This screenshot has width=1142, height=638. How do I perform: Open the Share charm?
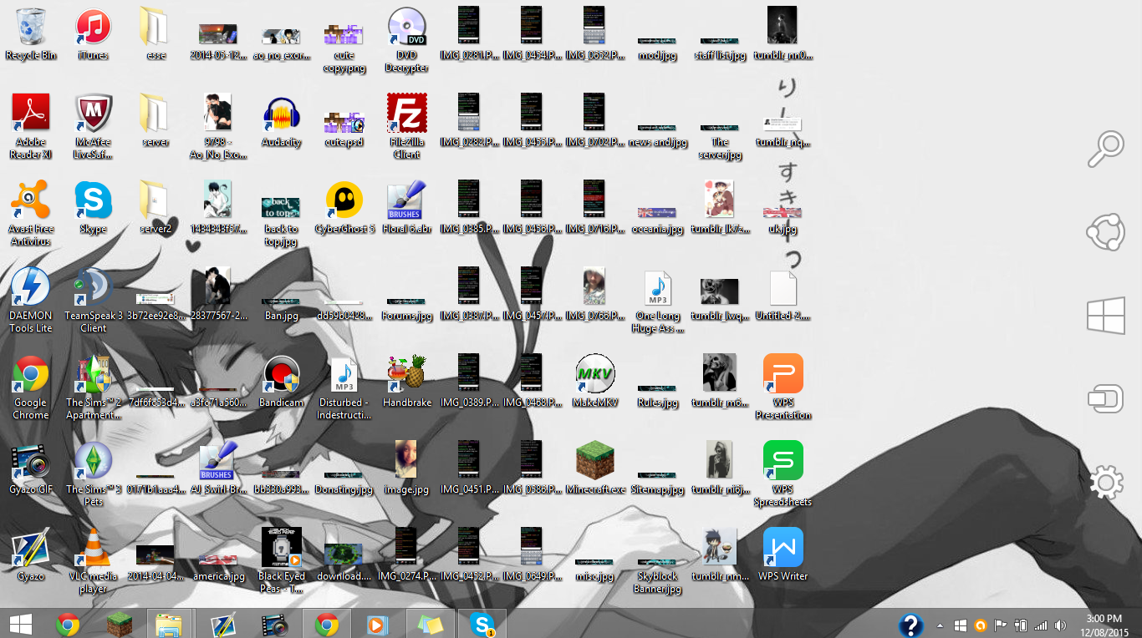1105,233
